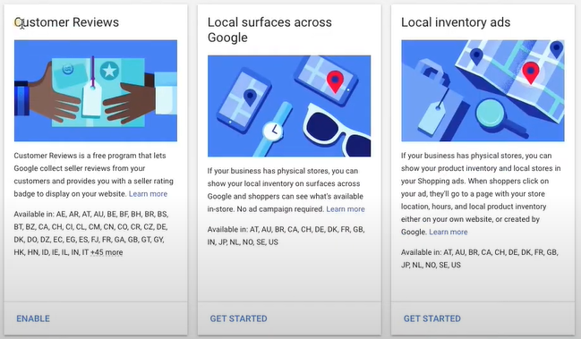Click the wristwatch icon in Local surfaces image
Viewport: 581px width, 339px height.
273,130
